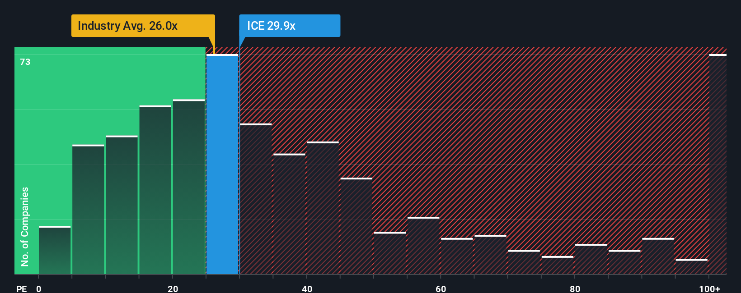The height and width of the screenshot is (293, 741).
Task: Click the 100+ x-axis tick label
Action: point(709,288)
